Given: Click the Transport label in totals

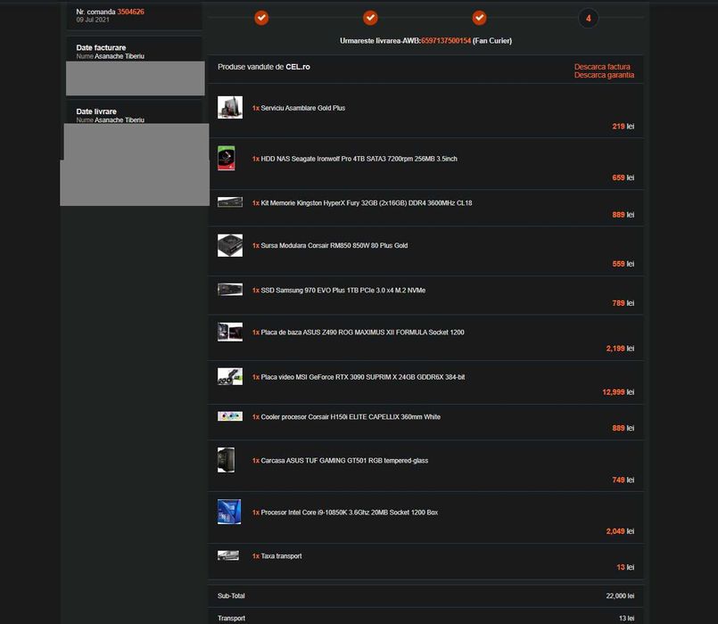Looking at the screenshot, I should pos(231,619).
